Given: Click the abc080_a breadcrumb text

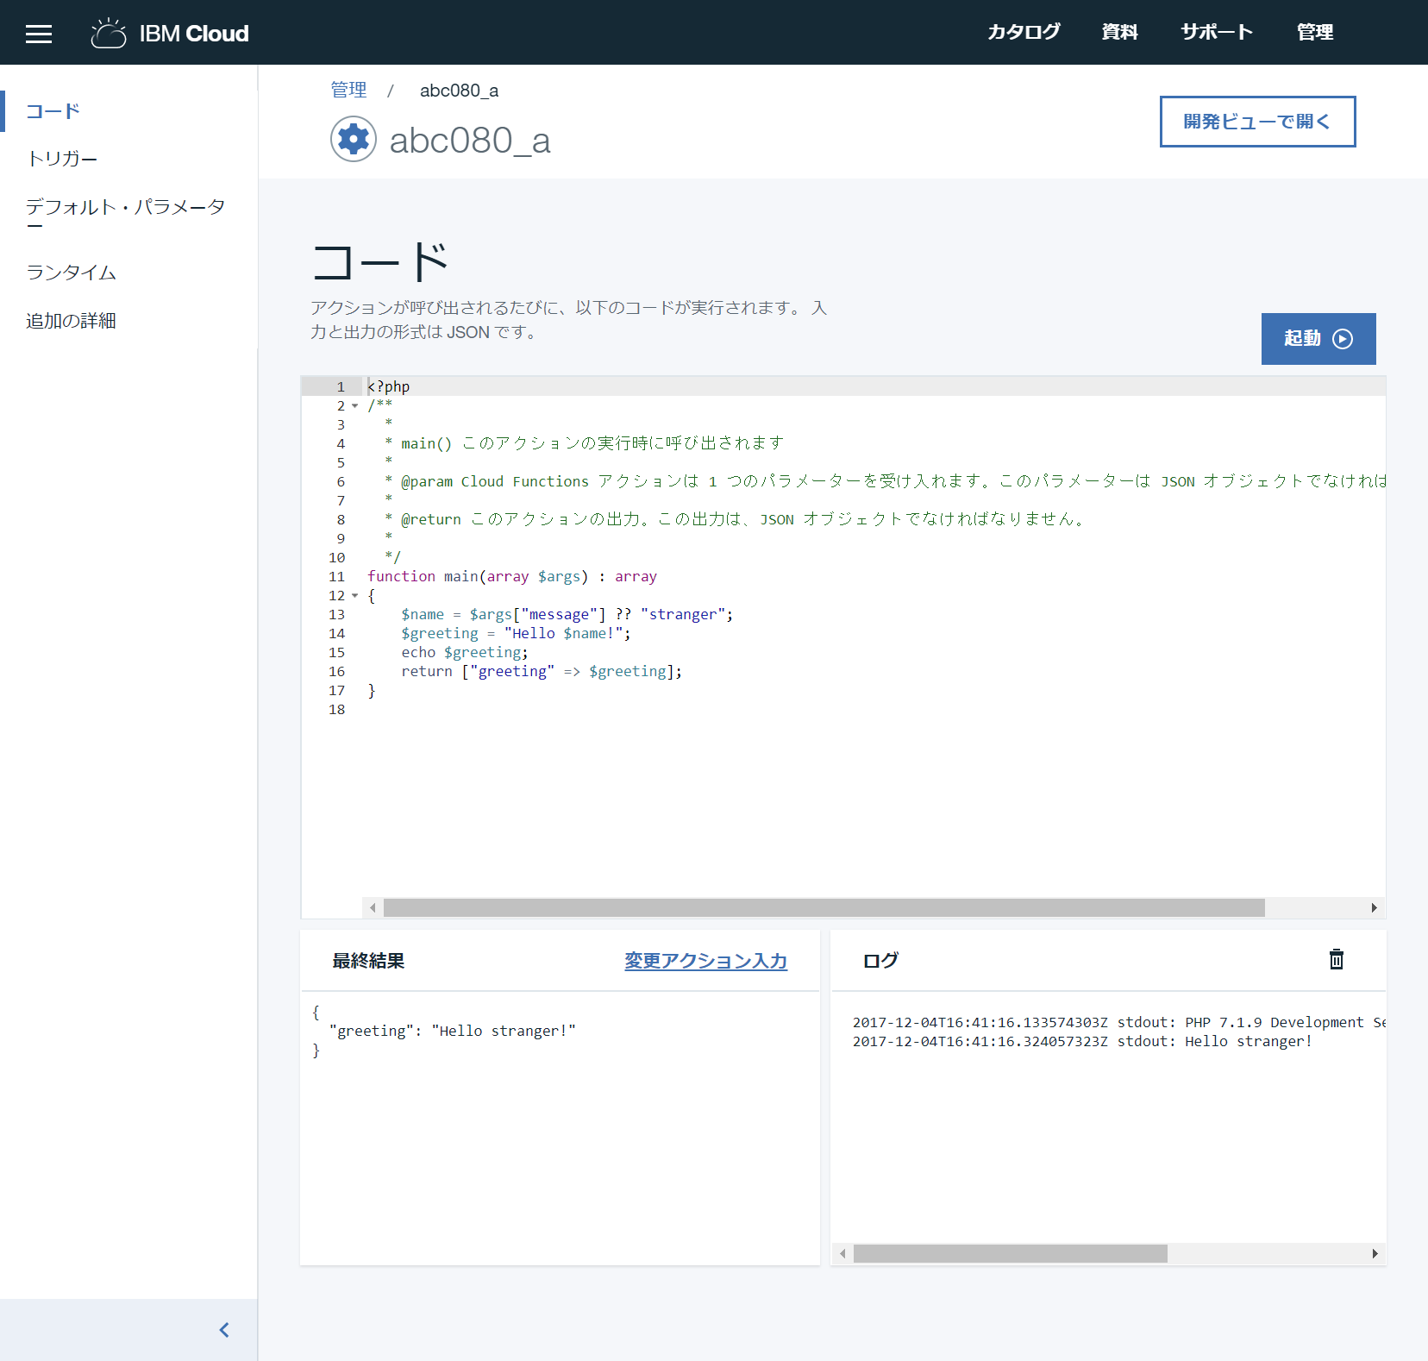Looking at the screenshot, I should [x=459, y=91].
